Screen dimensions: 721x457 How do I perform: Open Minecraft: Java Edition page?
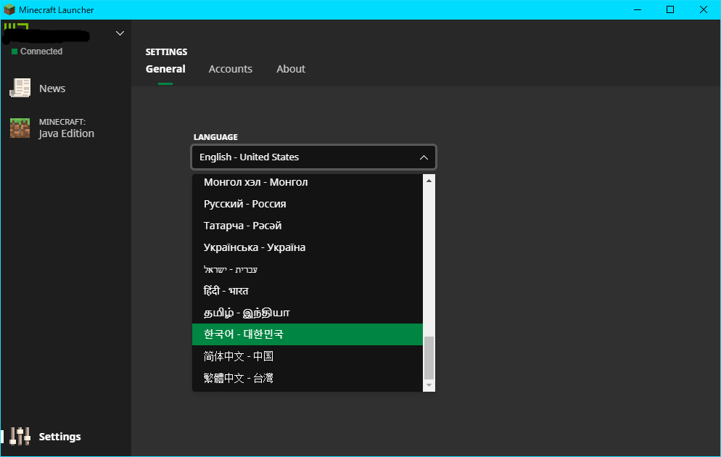click(66, 128)
